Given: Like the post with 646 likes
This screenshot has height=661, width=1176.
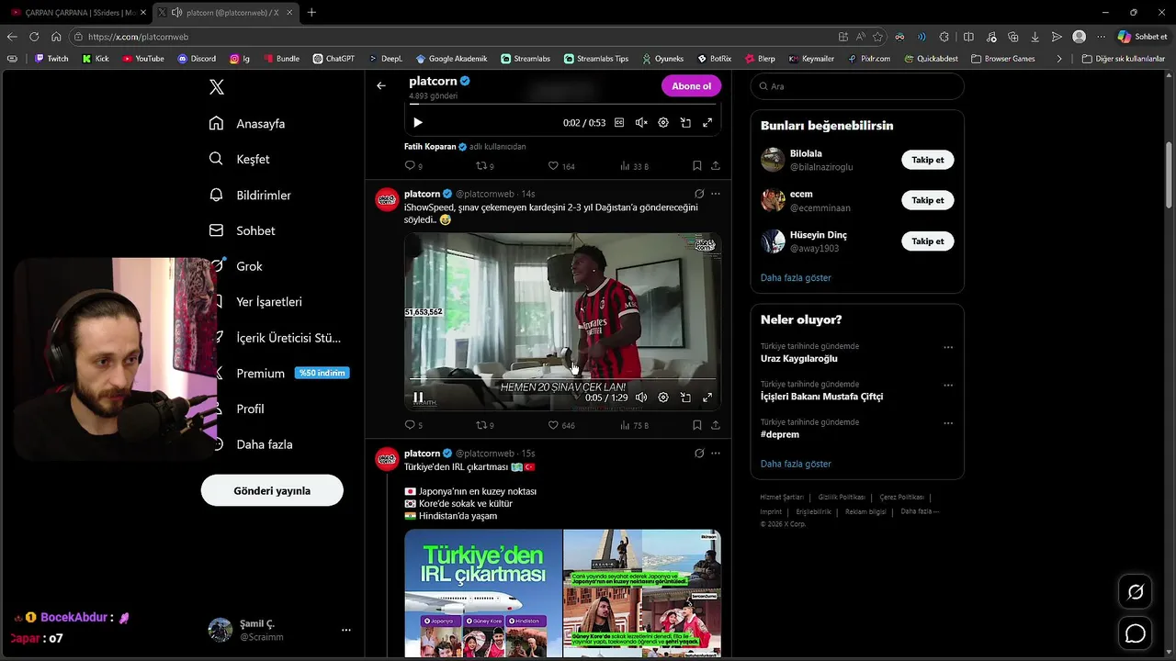Looking at the screenshot, I should click(560, 425).
